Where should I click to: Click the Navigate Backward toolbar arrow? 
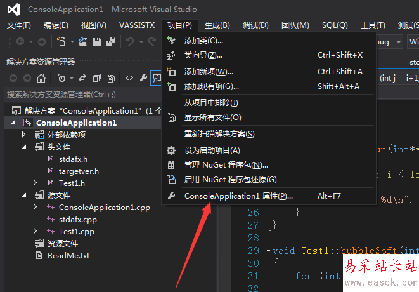click(x=20, y=41)
